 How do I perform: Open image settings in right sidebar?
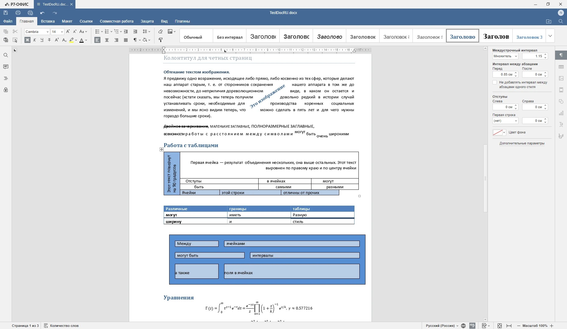[x=561, y=78]
